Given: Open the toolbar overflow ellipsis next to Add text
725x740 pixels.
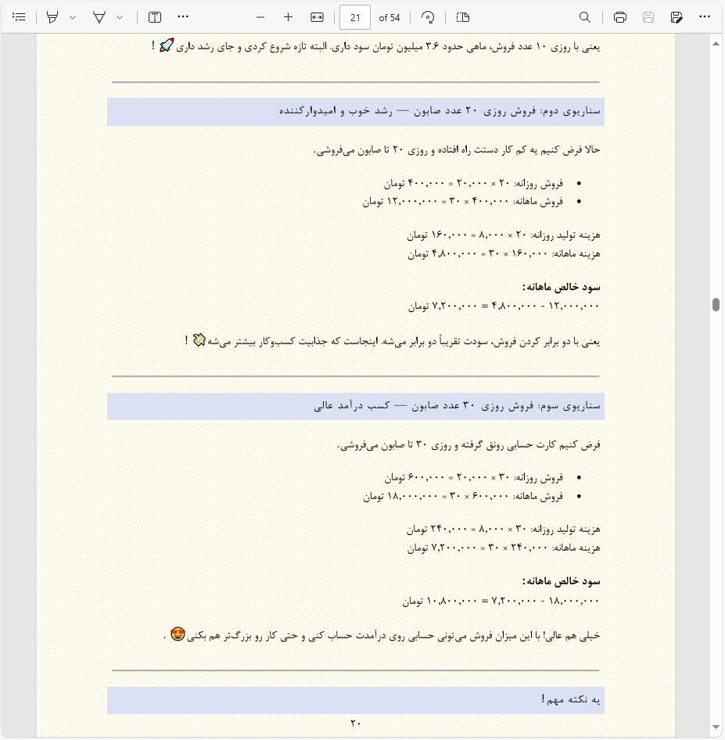Looking at the screenshot, I should (183, 17).
